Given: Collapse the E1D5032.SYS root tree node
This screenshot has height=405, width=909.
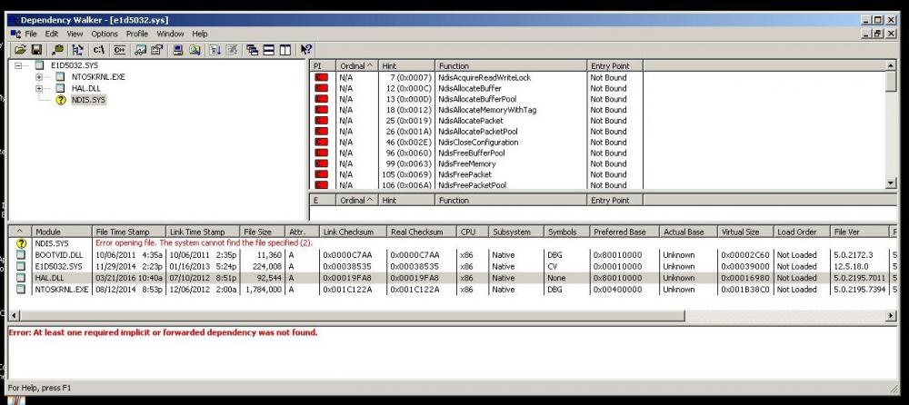Looking at the screenshot, I should point(19,66).
